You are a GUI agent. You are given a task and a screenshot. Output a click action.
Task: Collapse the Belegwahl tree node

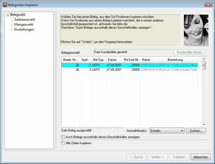[7, 15]
